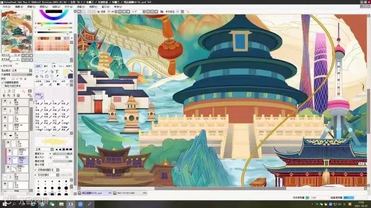Image resolution: width=371 pixels, height=208 pixels.
Task: Toggle the 指定为选区样本 option
Action: coord(3,86)
